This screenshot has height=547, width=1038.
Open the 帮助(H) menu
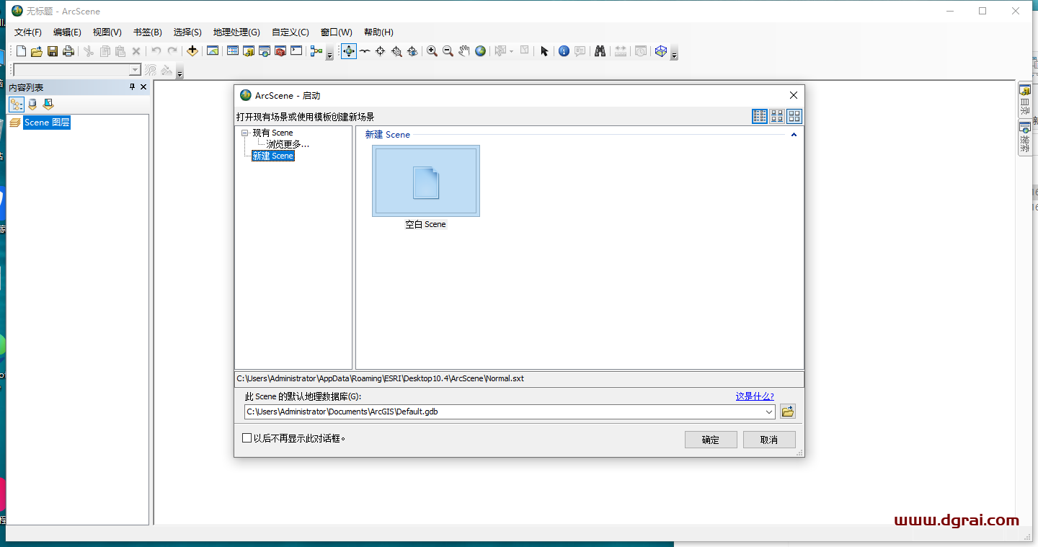click(x=378, y=32)
